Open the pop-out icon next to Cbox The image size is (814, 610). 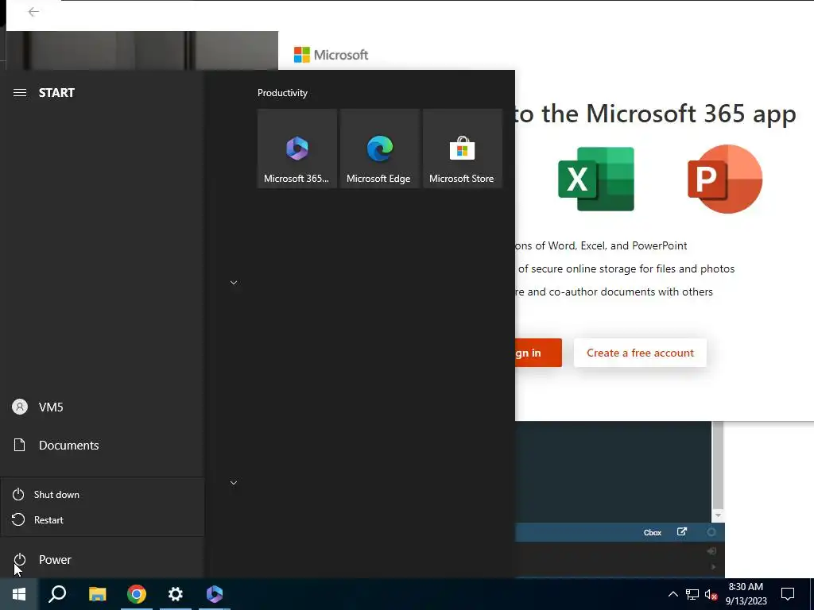point(682,531)
